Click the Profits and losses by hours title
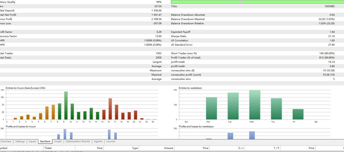The image size is (344, 152). click(x=20, y=126)
